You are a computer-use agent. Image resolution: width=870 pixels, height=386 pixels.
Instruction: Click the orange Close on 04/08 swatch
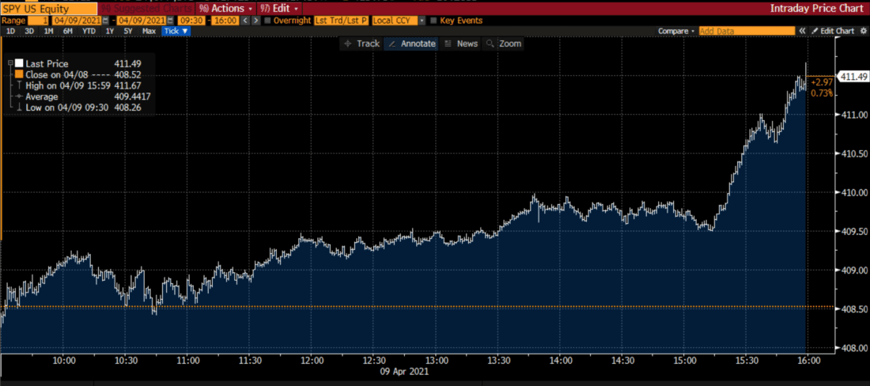point(19,74)
